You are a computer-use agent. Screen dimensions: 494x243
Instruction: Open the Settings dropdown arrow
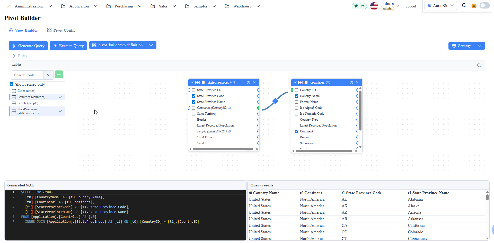pyautogui.click(x=480, y=46)
